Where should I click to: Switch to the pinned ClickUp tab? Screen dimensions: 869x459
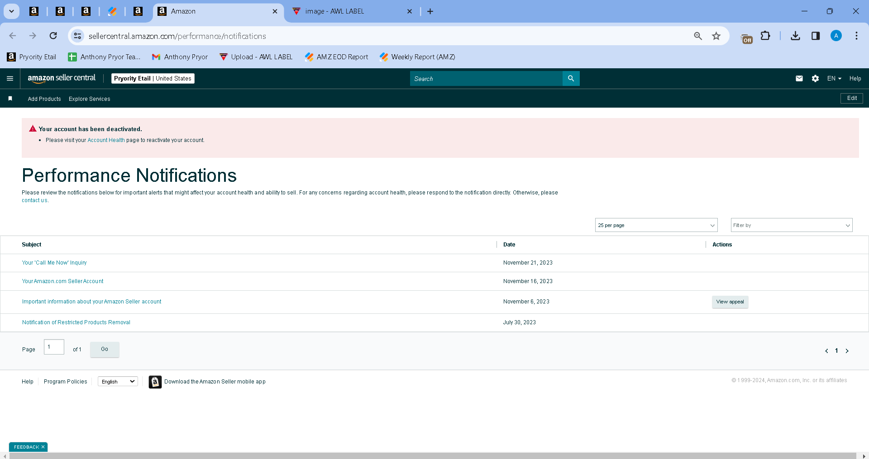click(112, 11)
